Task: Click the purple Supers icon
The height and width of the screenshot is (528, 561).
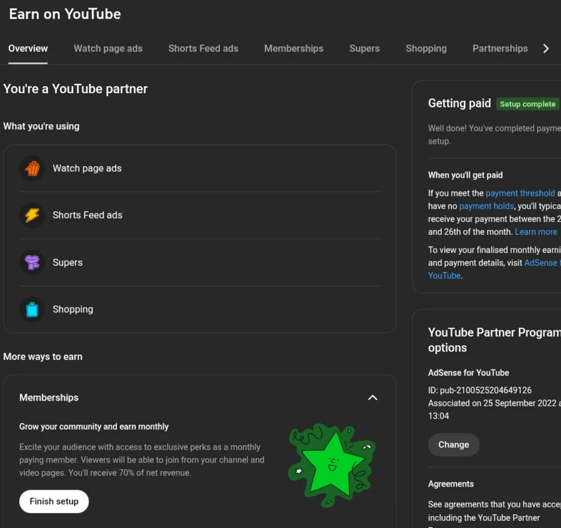Action: (32, 262)
